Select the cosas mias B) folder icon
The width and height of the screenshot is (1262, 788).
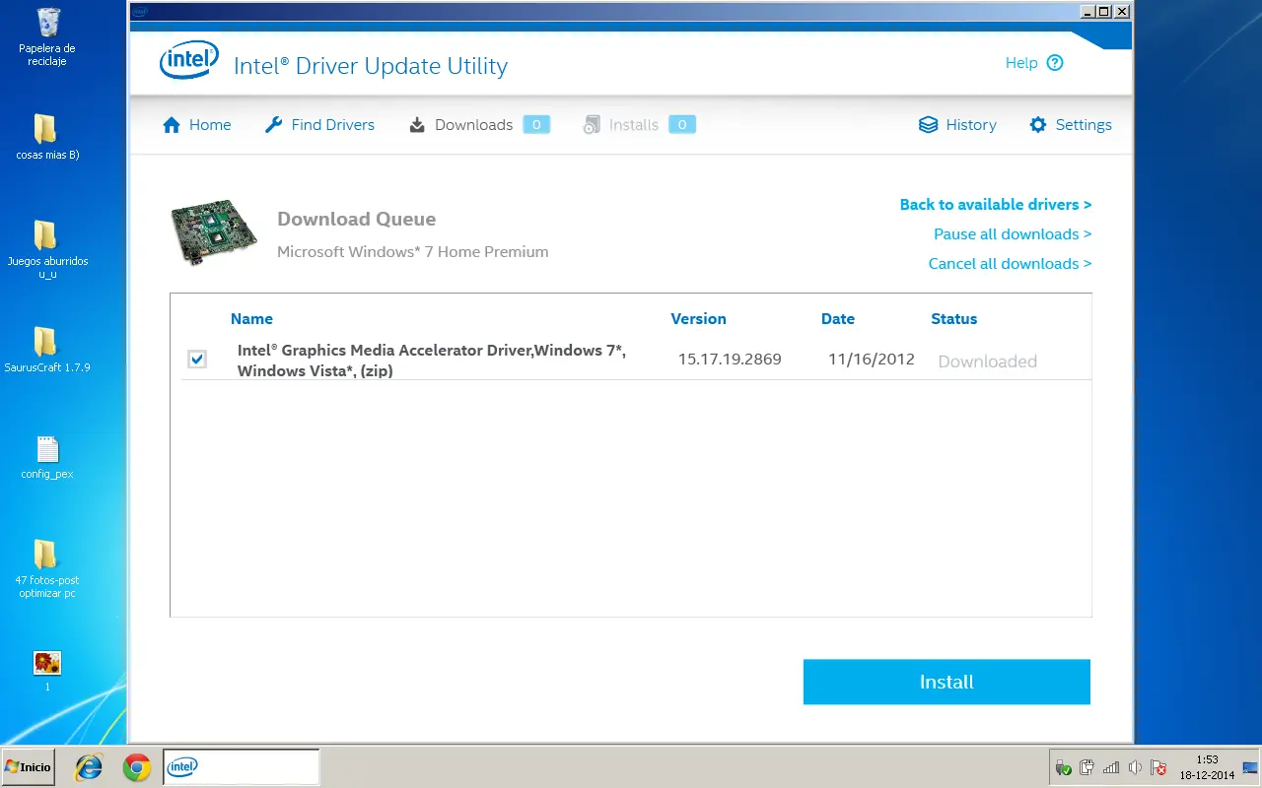[47, 138]
